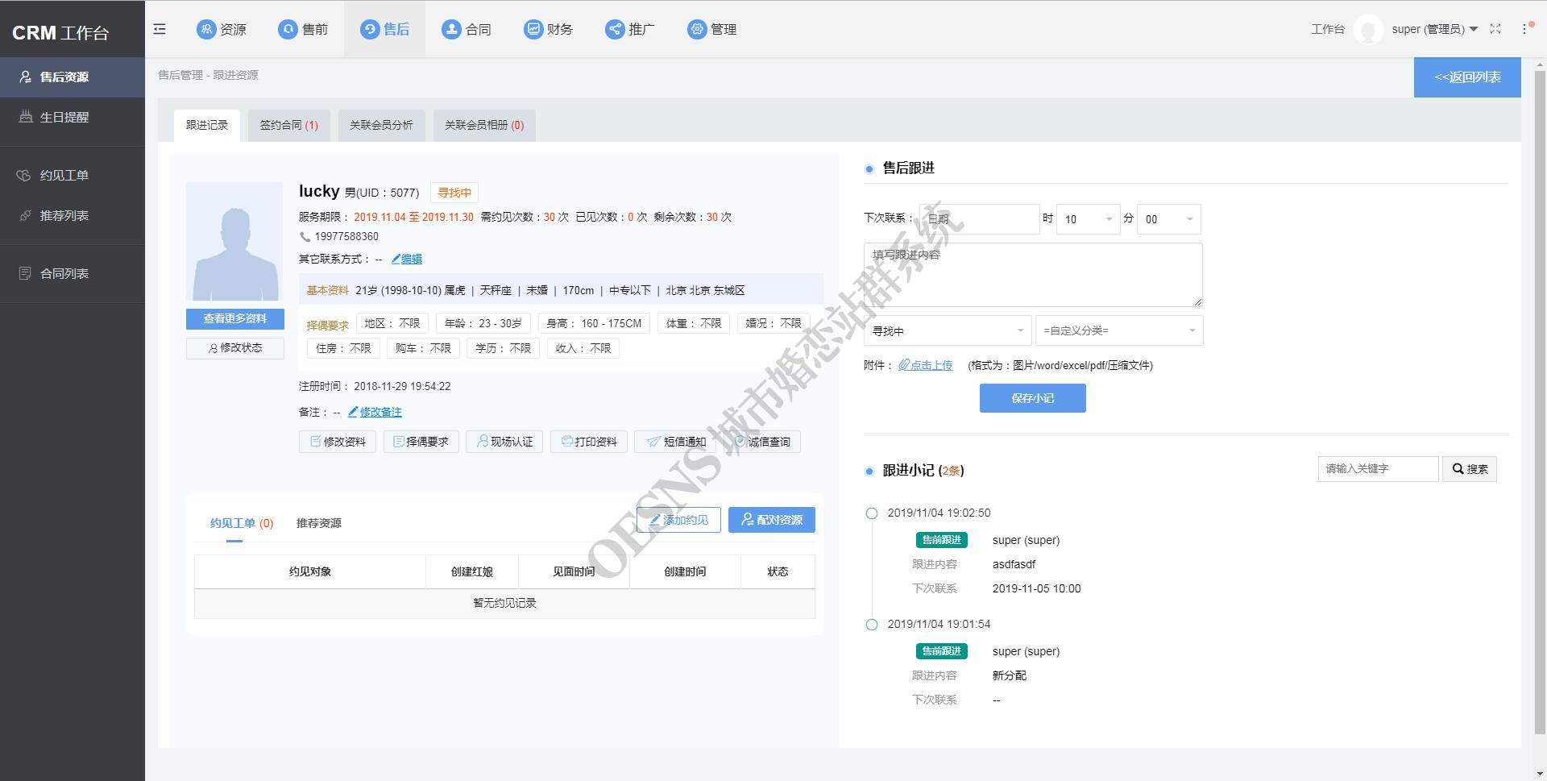
Task: Click the 查看更多资料 button
Action: 234,319
